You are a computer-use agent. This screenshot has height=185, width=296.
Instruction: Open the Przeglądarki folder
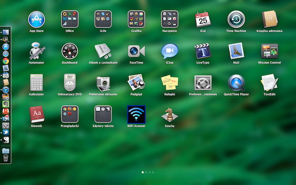pyautogui.click(x=70, y=114)
